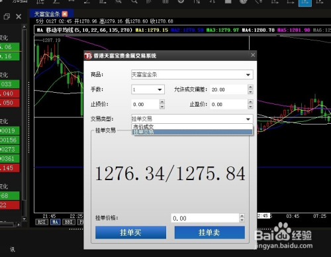331x257 pixels.
Task: Click the 1276.34/1275.84 price quote
Action: (170, 174)
